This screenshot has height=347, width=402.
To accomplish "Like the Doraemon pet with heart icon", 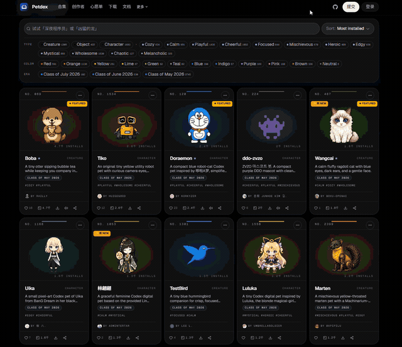I will pos(171,208).
